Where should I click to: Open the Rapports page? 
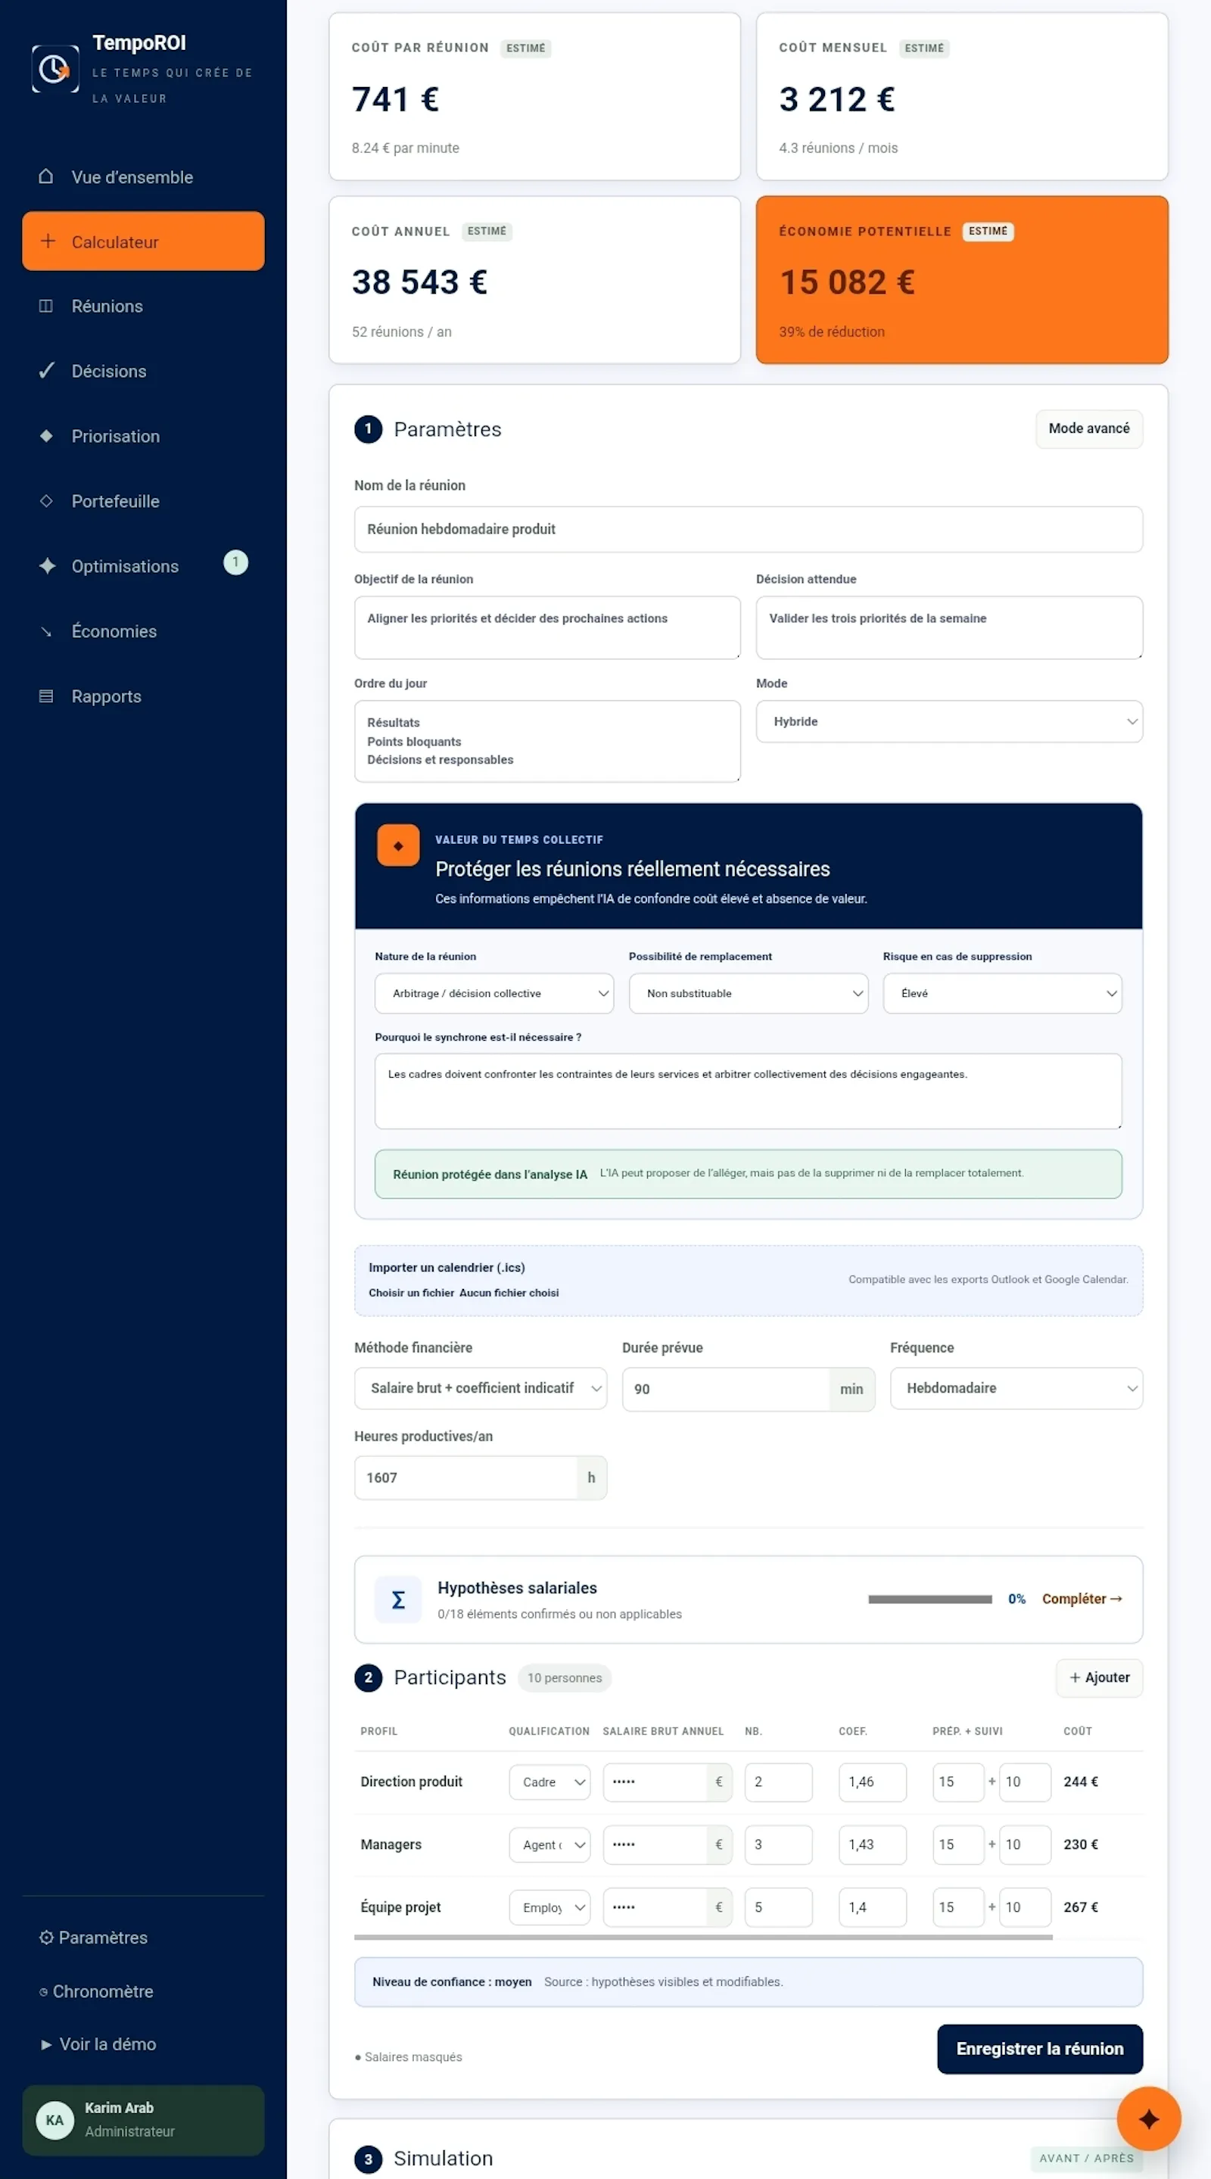pos(143,696)
